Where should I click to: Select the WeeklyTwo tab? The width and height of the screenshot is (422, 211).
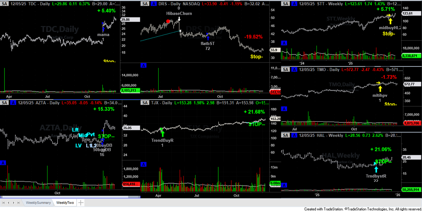pyautogui.click(x=65, y=203)
